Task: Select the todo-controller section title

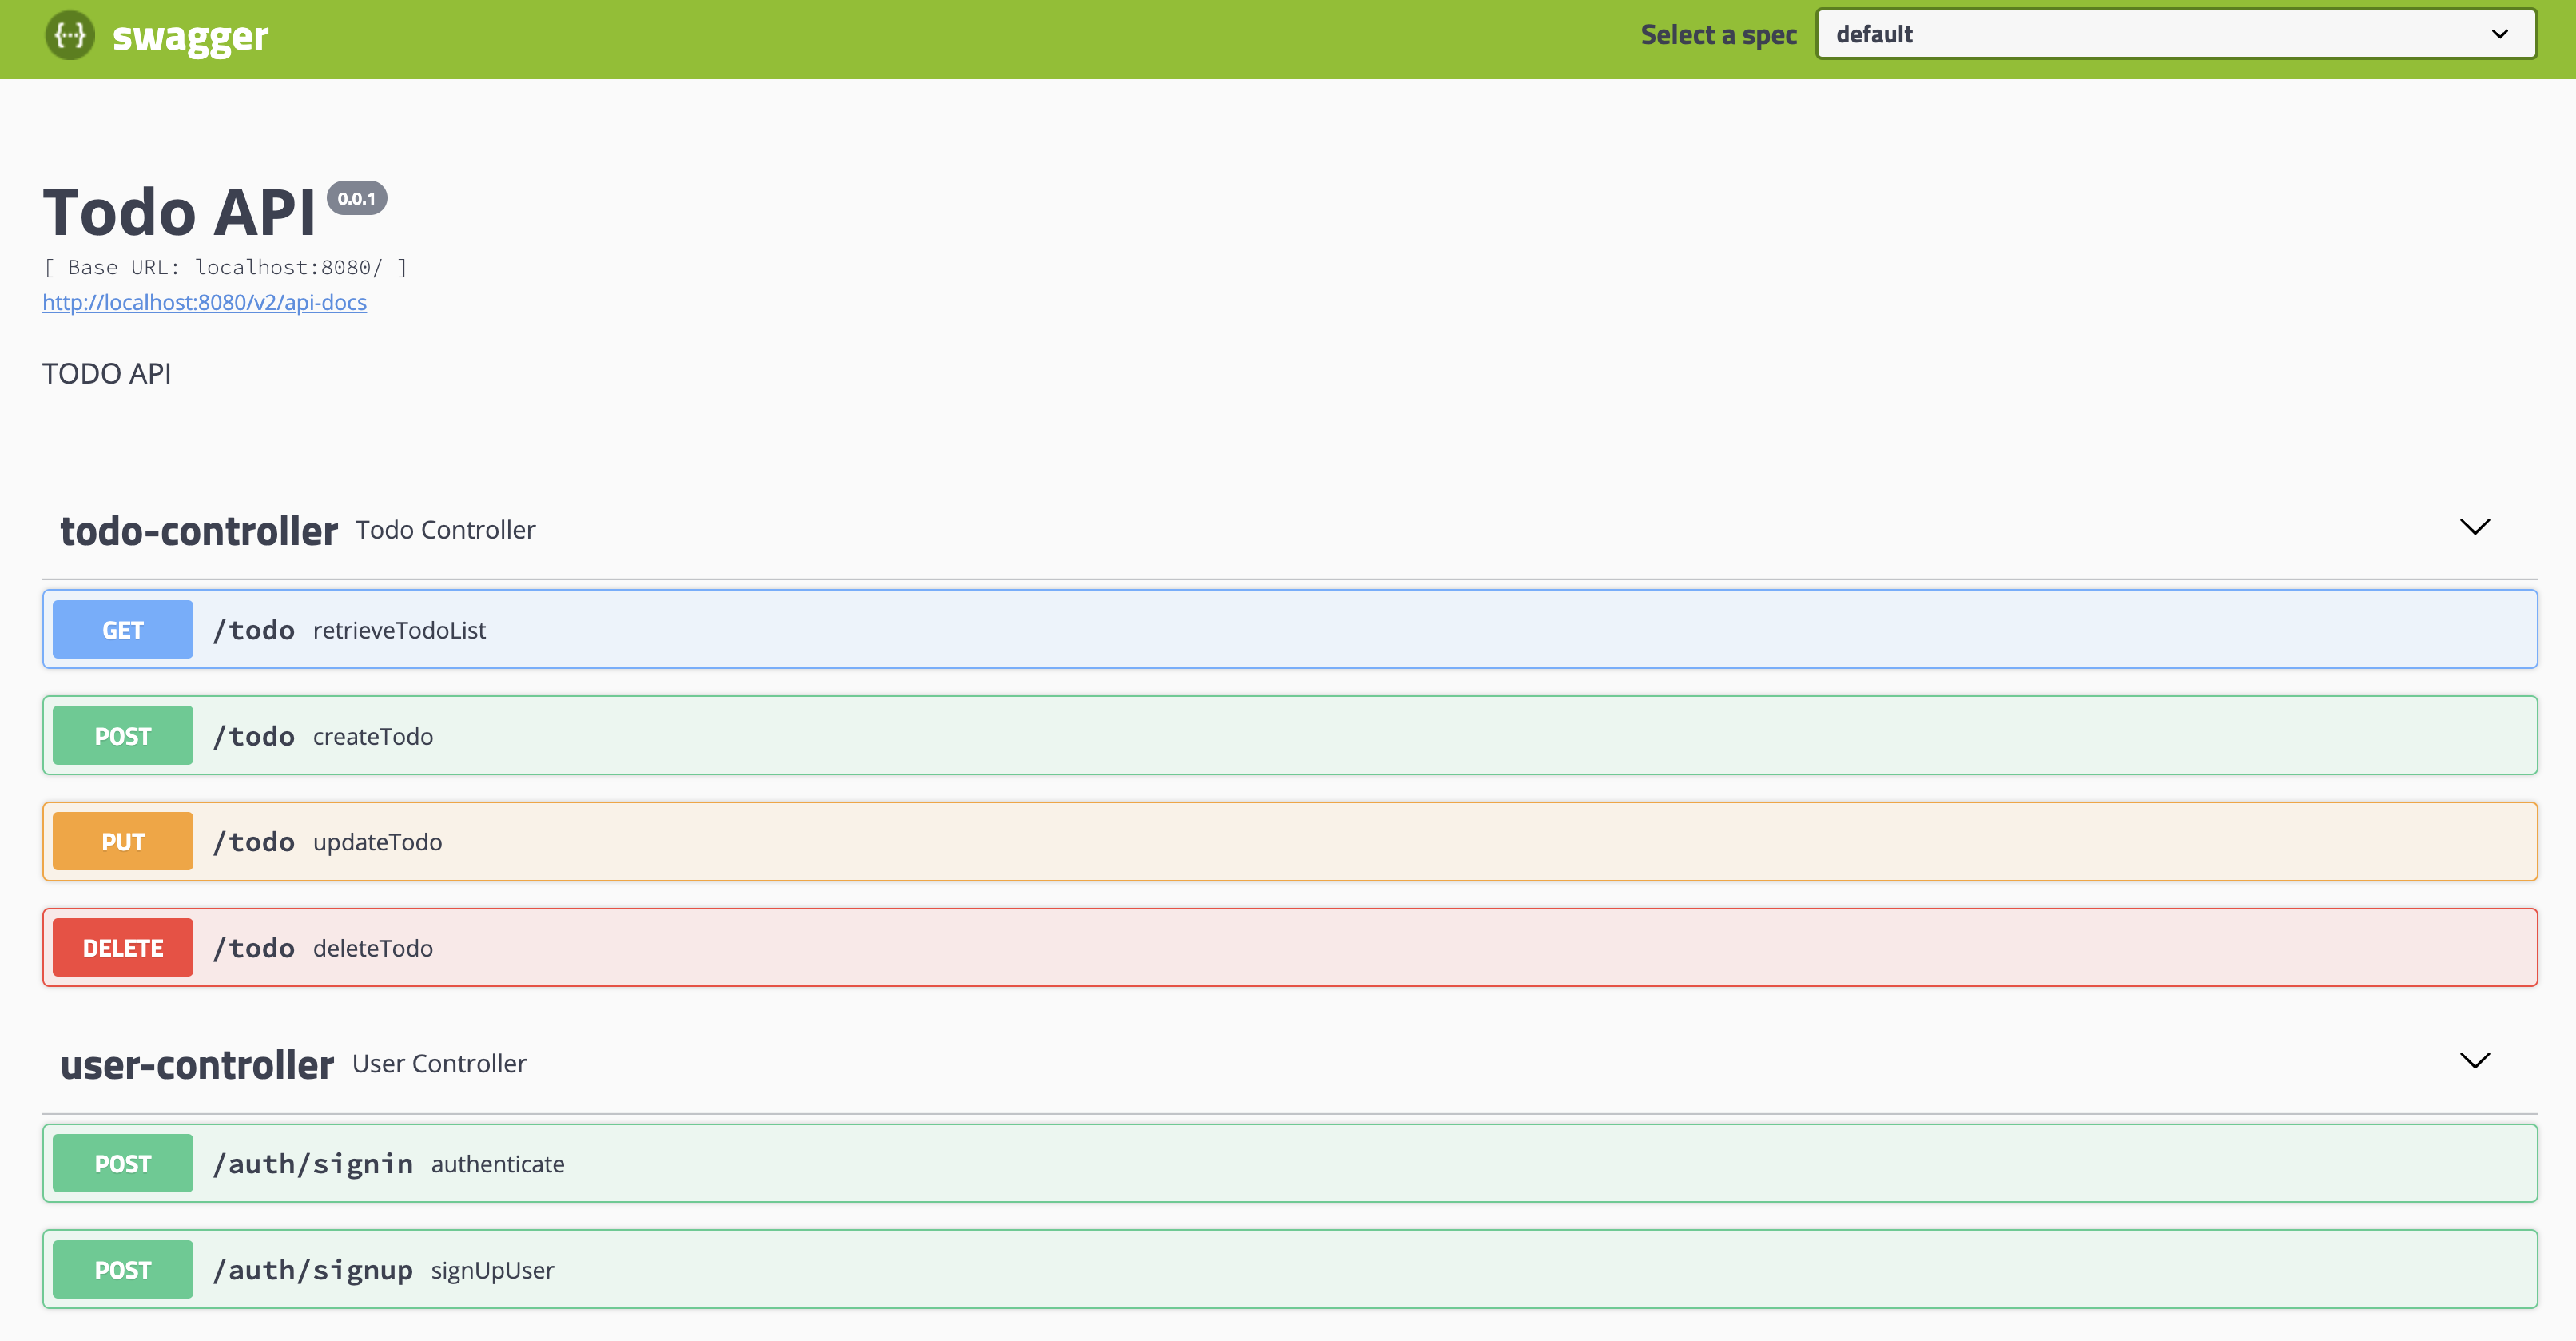Action: pyautogui.click(x=198, y=530)
